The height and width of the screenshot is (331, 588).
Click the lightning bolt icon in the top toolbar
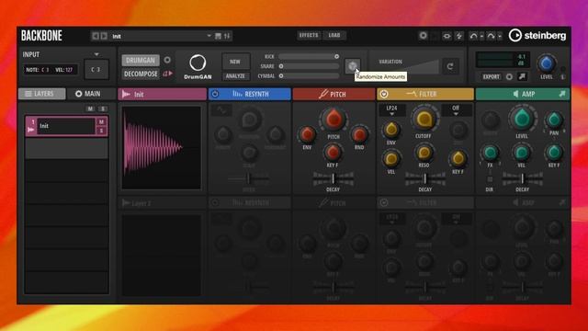pyautogui.click(x=459, y=36)
